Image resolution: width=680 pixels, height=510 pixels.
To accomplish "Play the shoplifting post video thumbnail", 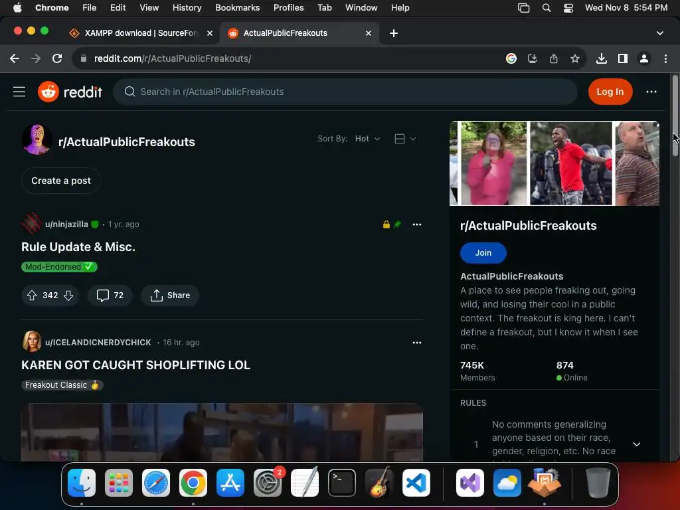I will point(222,432).
